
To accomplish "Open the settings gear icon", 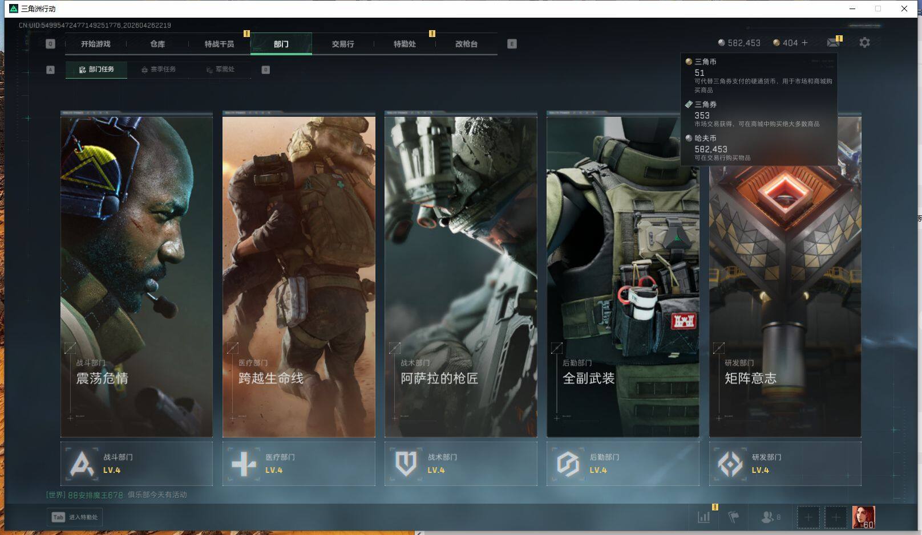I will (x=864, y=43).
